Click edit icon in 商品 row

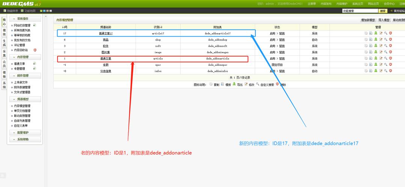[x=381, y=39]
